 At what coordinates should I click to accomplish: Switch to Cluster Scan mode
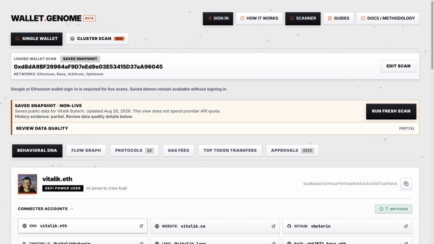coord(97,39)
